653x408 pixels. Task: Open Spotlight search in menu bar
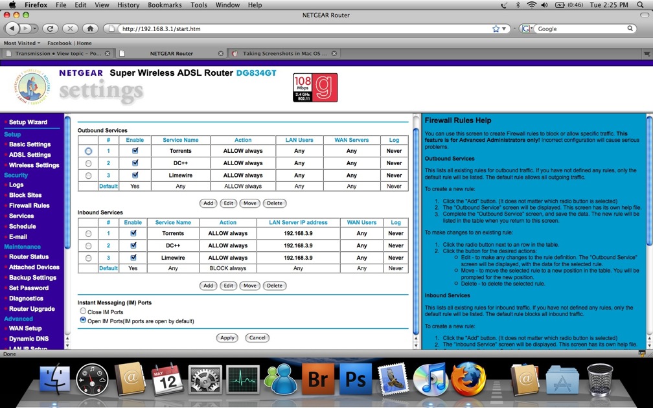(641, 5)
